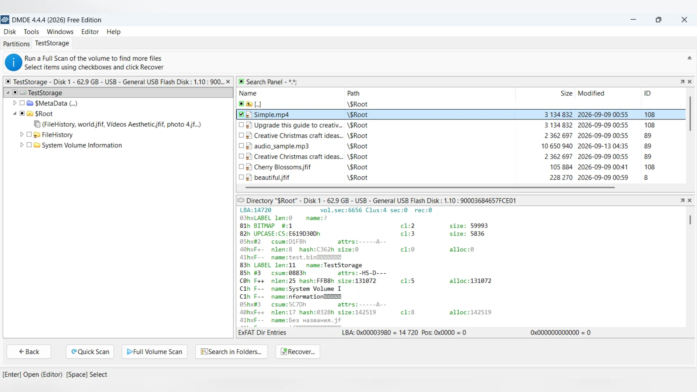Expand the FileHistory tree node
Screen dimensions: 697x392
pos(22,135)
